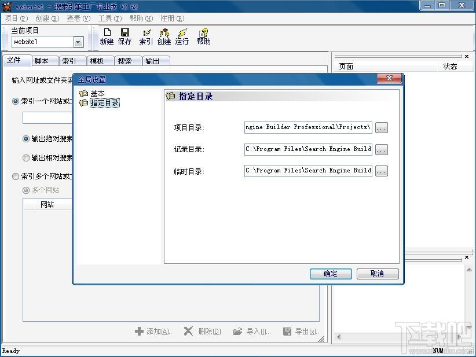Screen dimensions: 476x357
Task: Click up arrow of output panel scrollbar
Action: click(x=469, y=270)
